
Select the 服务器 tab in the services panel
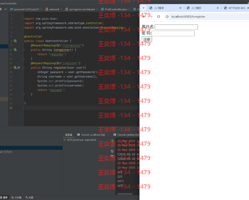coord(69,135)
